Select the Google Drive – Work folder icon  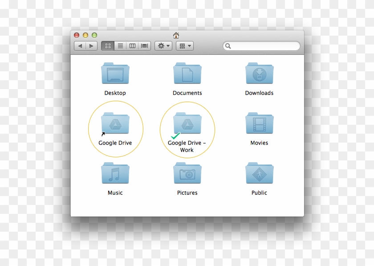coord(187,123)
